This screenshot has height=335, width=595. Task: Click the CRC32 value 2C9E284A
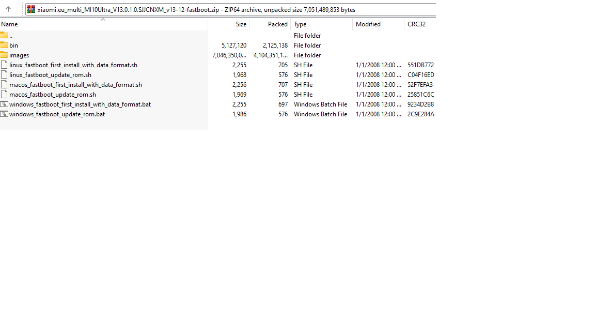[420, 114]
